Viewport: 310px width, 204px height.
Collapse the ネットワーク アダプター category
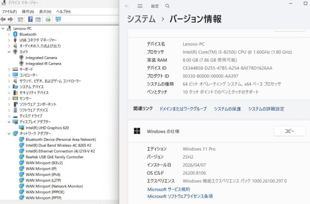[x=9, y=134]
